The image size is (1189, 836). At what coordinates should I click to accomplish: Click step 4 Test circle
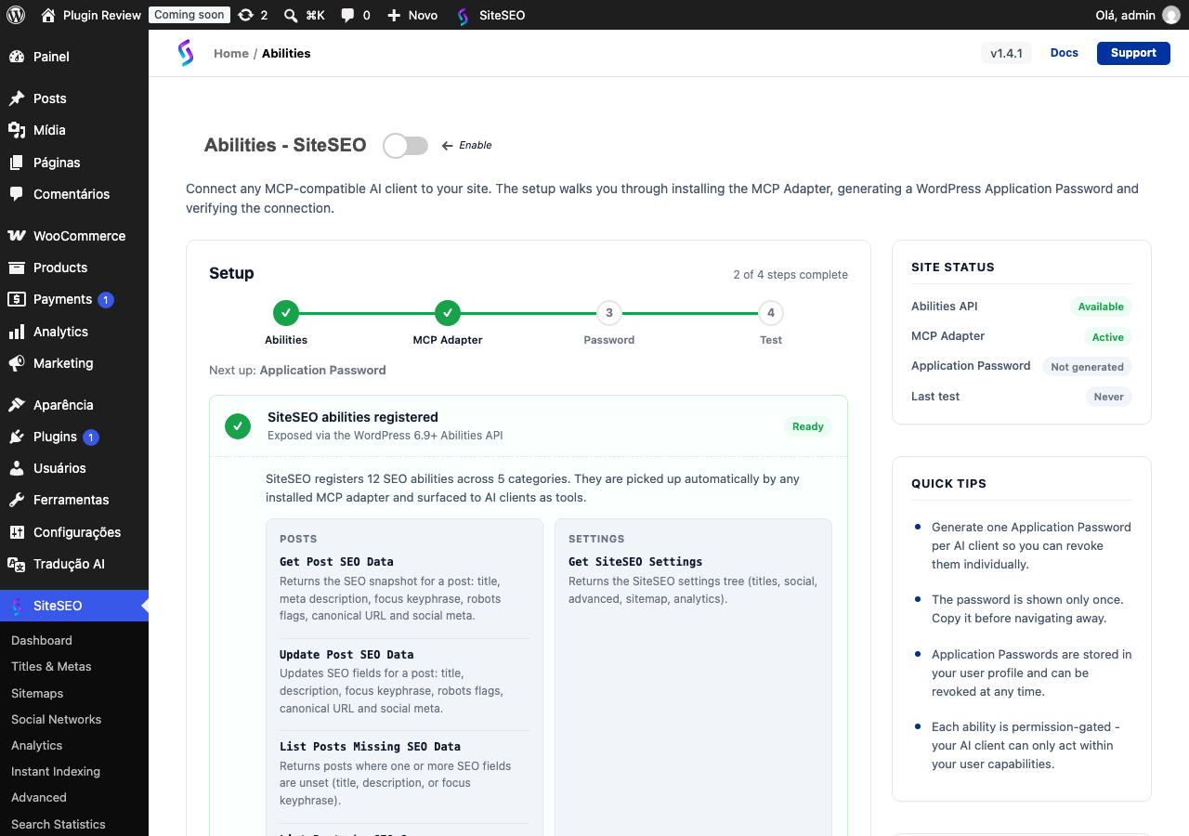771,313
